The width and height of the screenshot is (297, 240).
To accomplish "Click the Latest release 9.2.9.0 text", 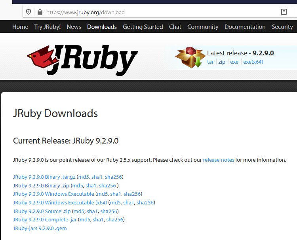I will pyautogui.click(x=240, y=53).
